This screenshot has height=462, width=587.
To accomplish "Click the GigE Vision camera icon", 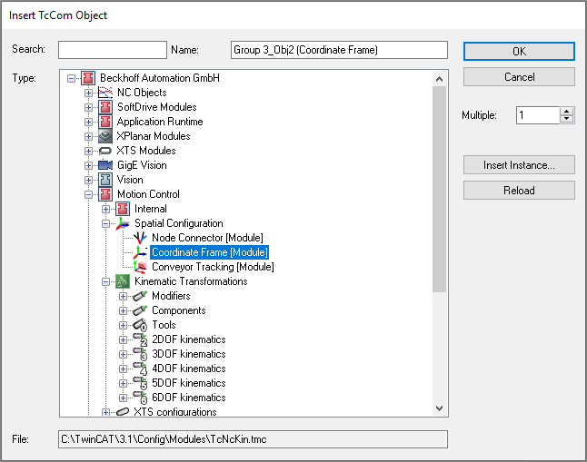I will 105,165.
